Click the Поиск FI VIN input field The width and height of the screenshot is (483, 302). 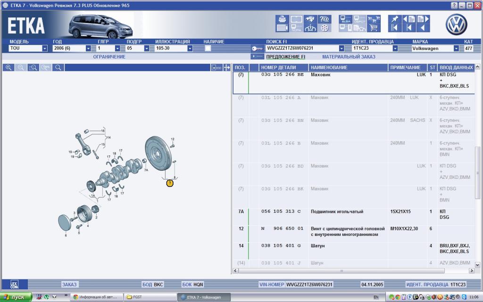click(x=302, y=49)
